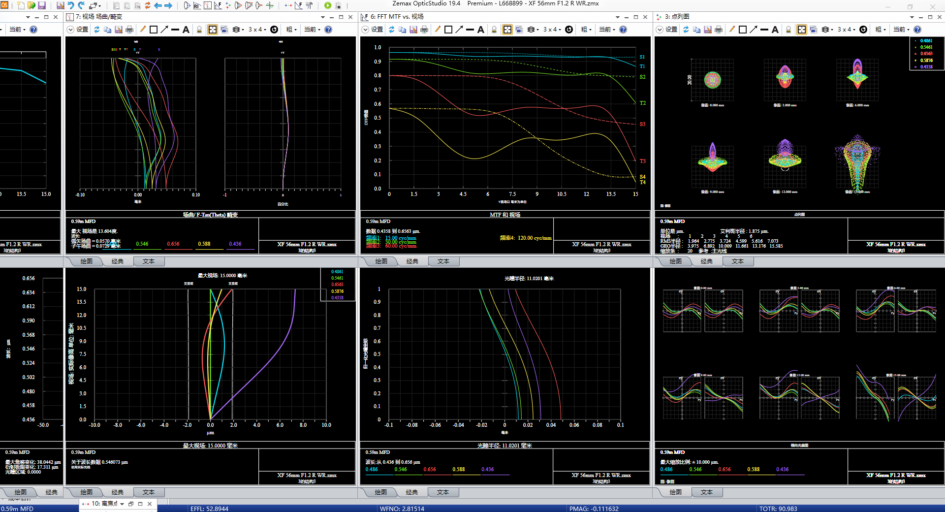Screen dimensions: 945x512
Task: Select the arrow drawing tool in field curvature window
Action: (x=164, y=30)
